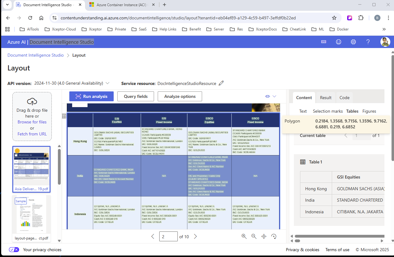Go to browser home page
The width and height of the screenshot is (394, 257).
coord(41,18)
